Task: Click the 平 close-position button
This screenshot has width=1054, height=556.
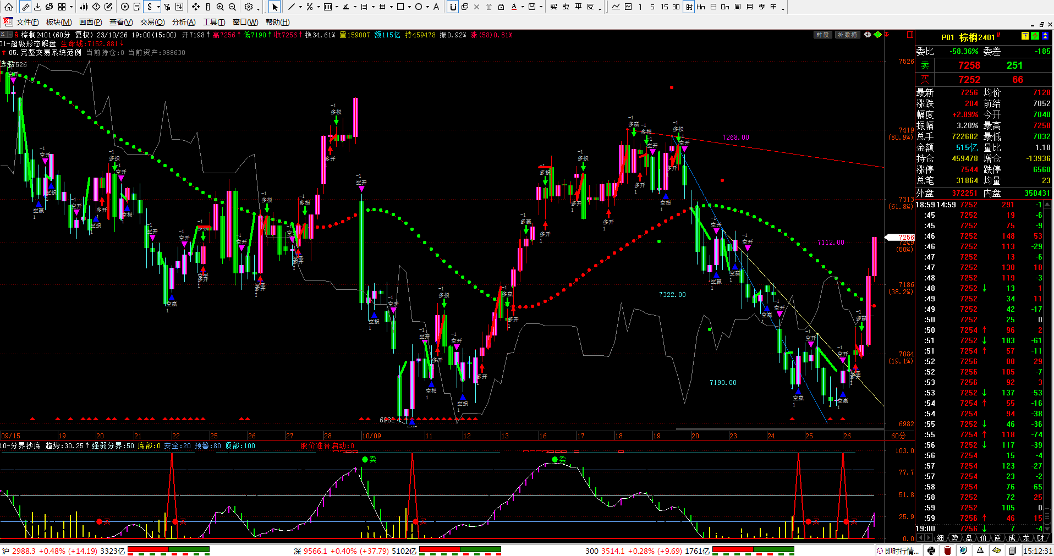Action: click(578, 7)
